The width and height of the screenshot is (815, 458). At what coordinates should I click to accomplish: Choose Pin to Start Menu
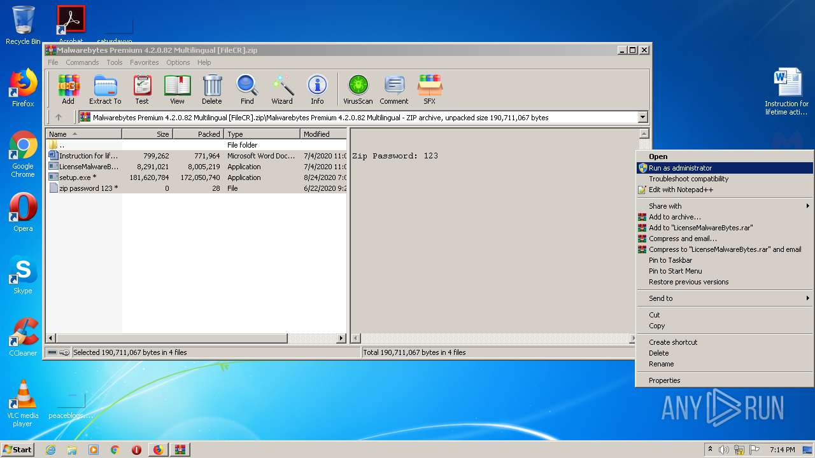click(x=725, y=271)
